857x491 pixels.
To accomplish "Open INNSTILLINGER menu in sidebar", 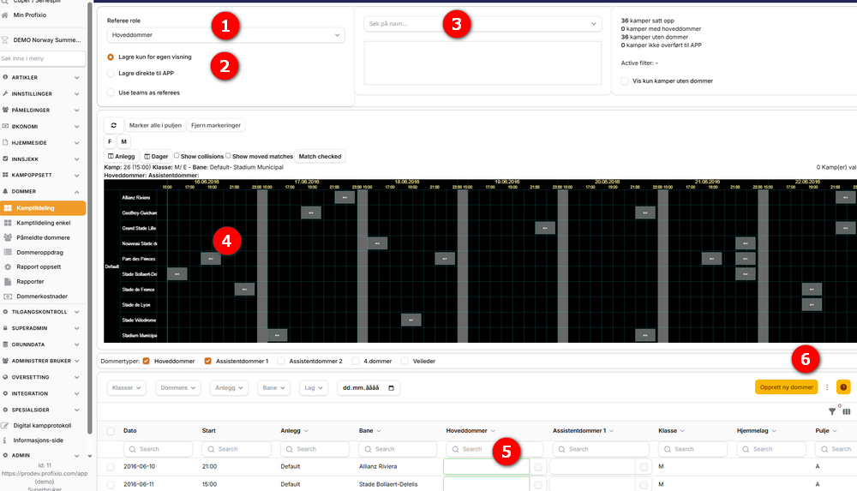I will pos(42,94).
